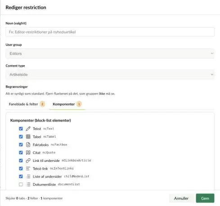Click the Liste af undersider label text

(47, 176)
